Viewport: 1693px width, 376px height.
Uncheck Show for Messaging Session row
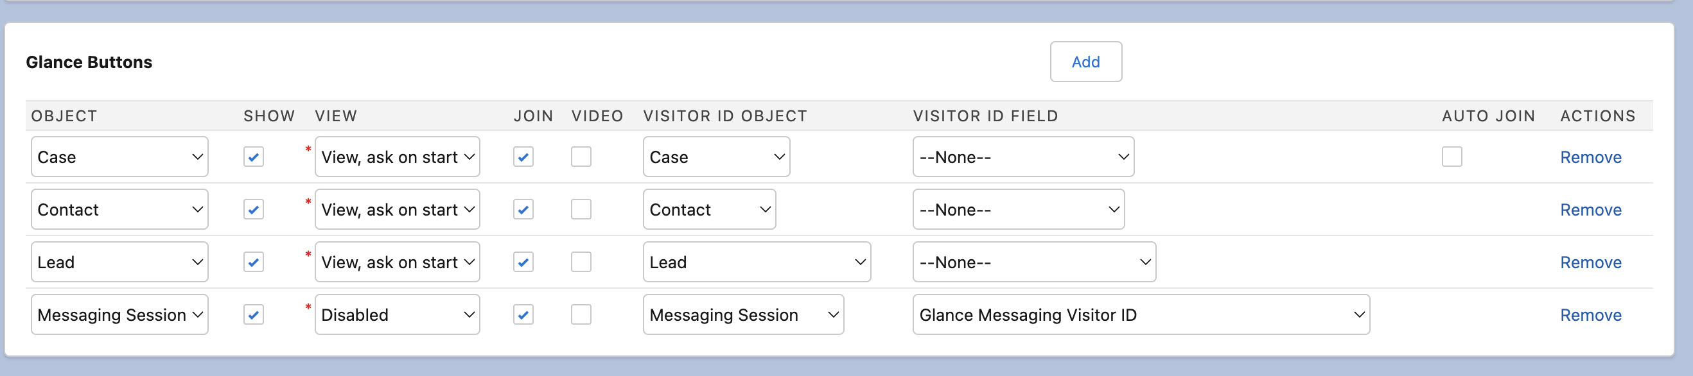pyautogui.click(x=253, y=314)
